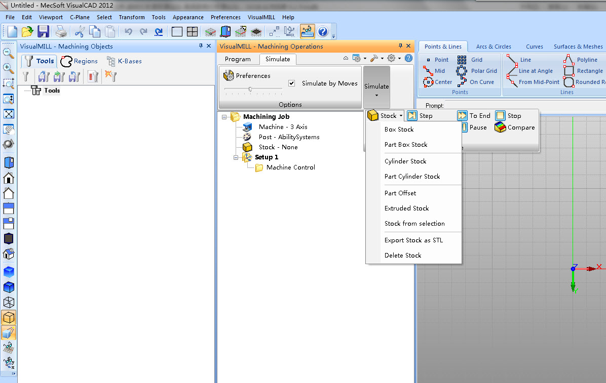Click the Compare icon
This screenshot has height=383, width=606.
point(500,127)
